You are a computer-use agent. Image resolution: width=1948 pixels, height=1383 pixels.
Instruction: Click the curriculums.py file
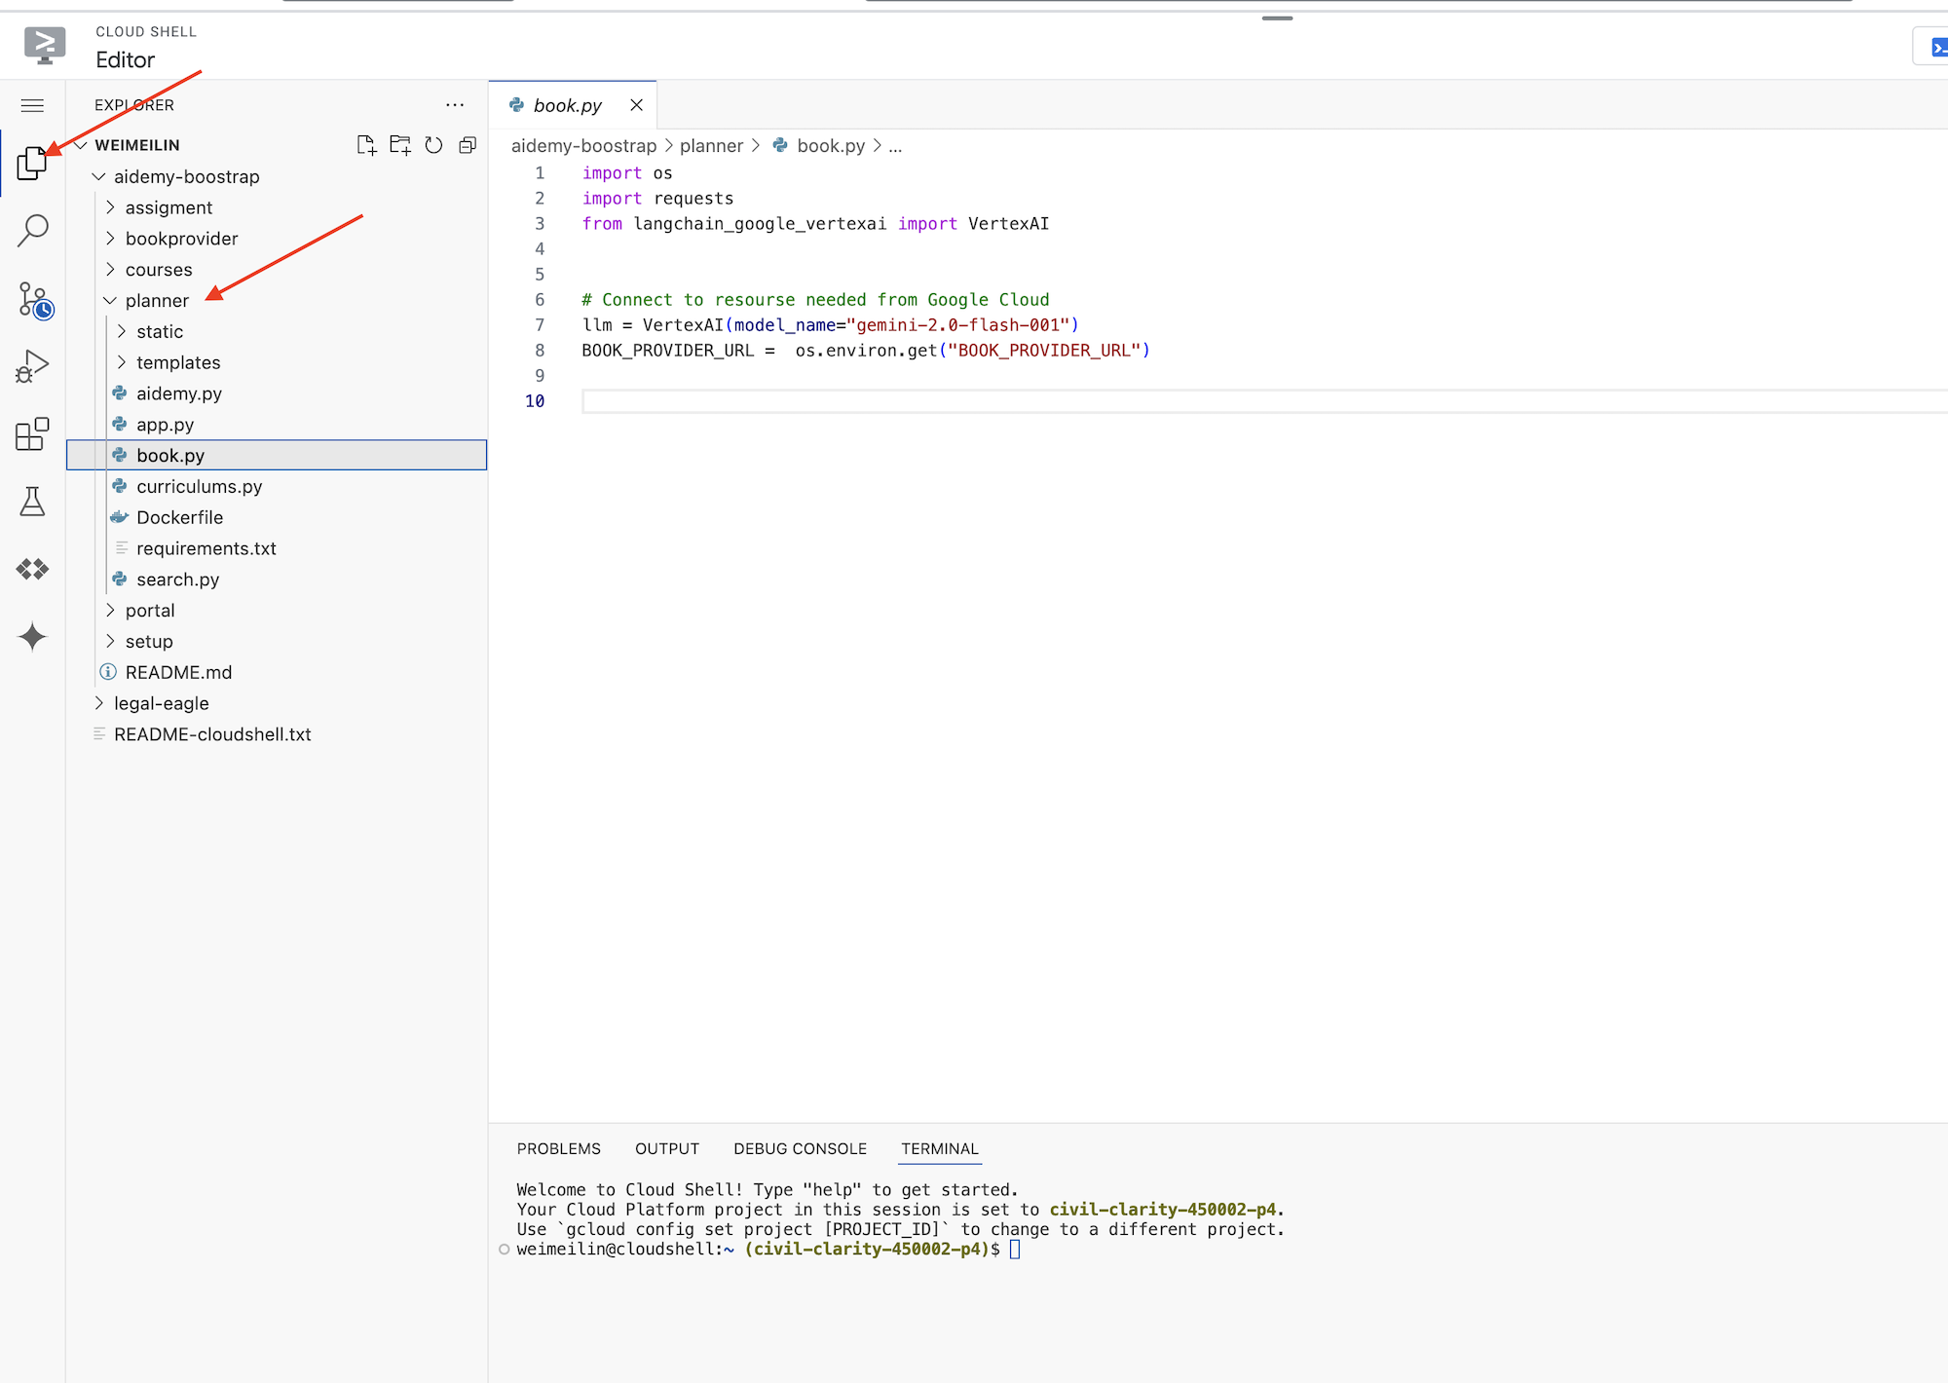(x=201, y=486)
